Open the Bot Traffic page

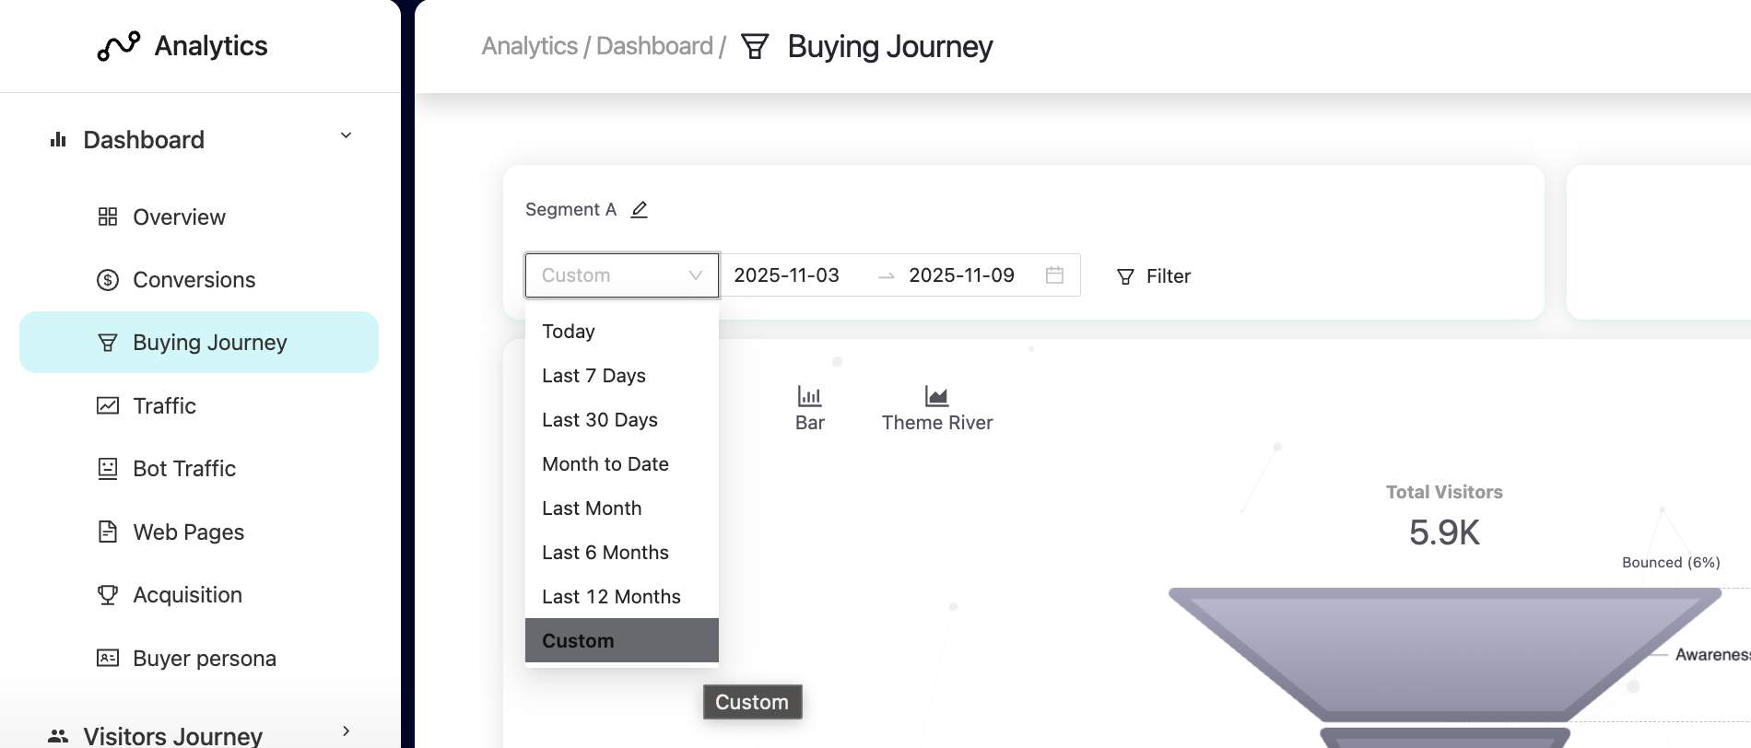click(x=184, y=469)
